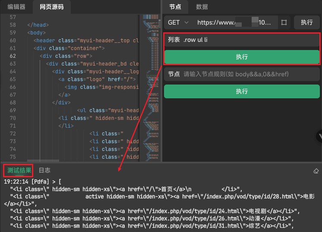
Task: Switch to the 编辑器 tab
Action: click(x=16, y=7)
